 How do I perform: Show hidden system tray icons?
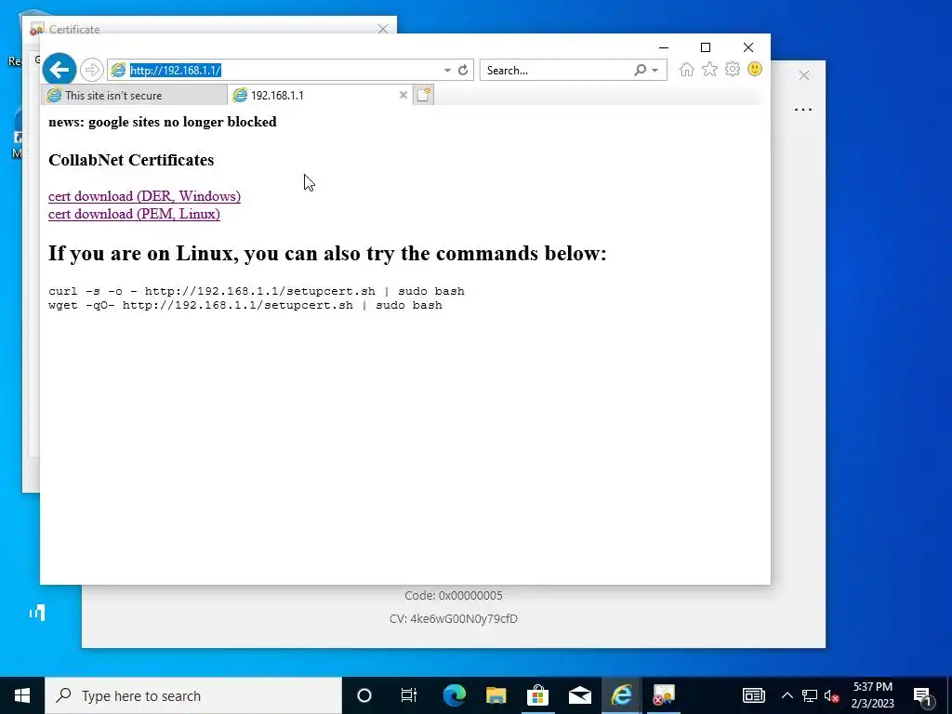pos(787,695)
